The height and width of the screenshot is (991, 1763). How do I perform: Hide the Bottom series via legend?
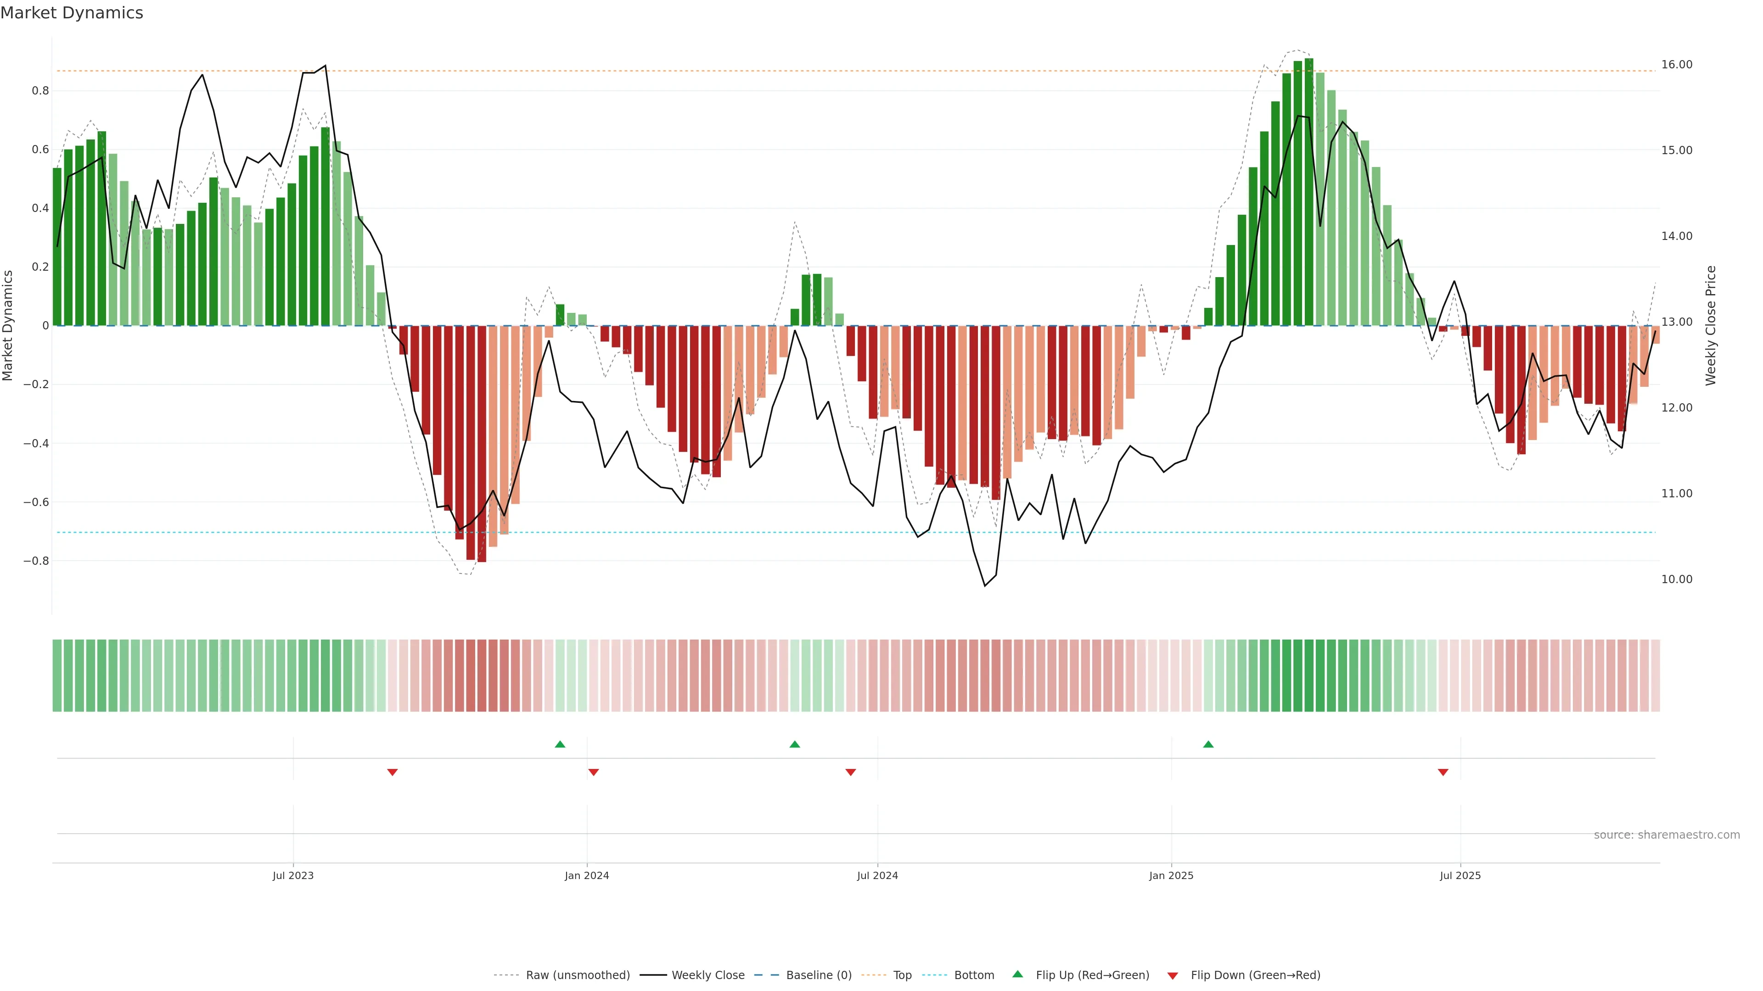(x=974, y=975)
